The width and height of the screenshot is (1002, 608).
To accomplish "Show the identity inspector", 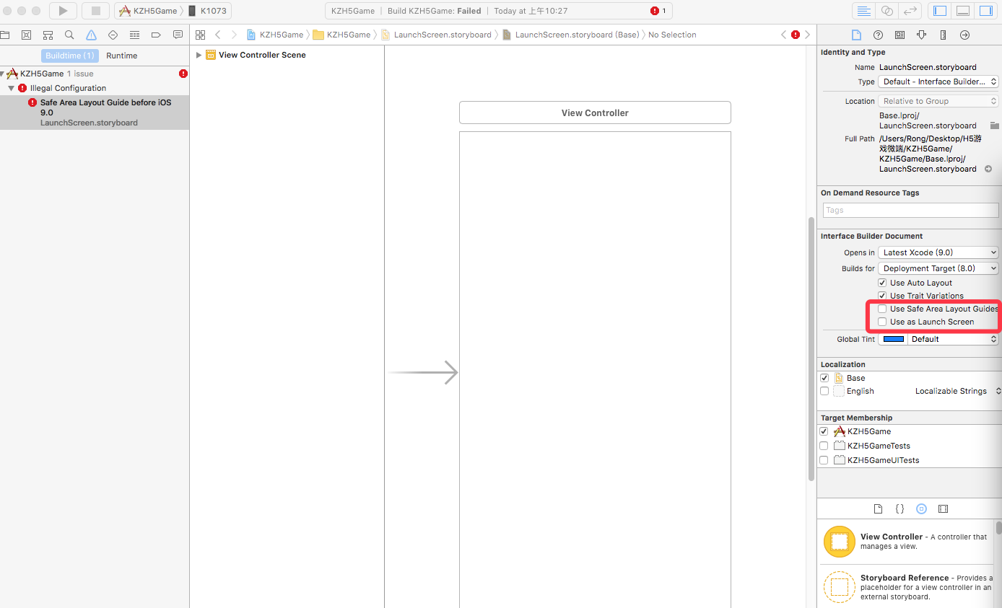I will [x=899, y=35].
